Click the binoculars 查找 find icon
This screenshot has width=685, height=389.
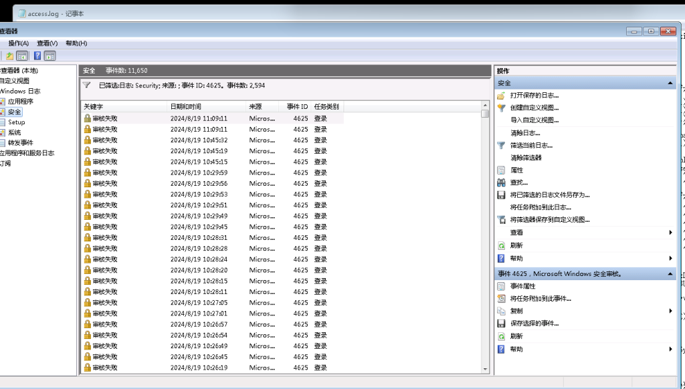pos(501,182)
